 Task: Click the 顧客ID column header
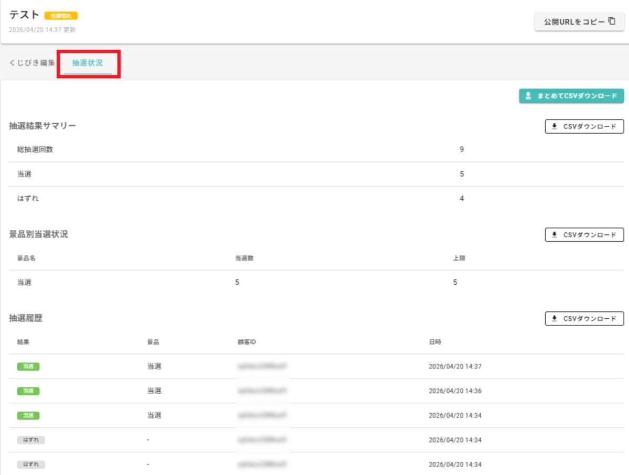(x=246, y=342)
